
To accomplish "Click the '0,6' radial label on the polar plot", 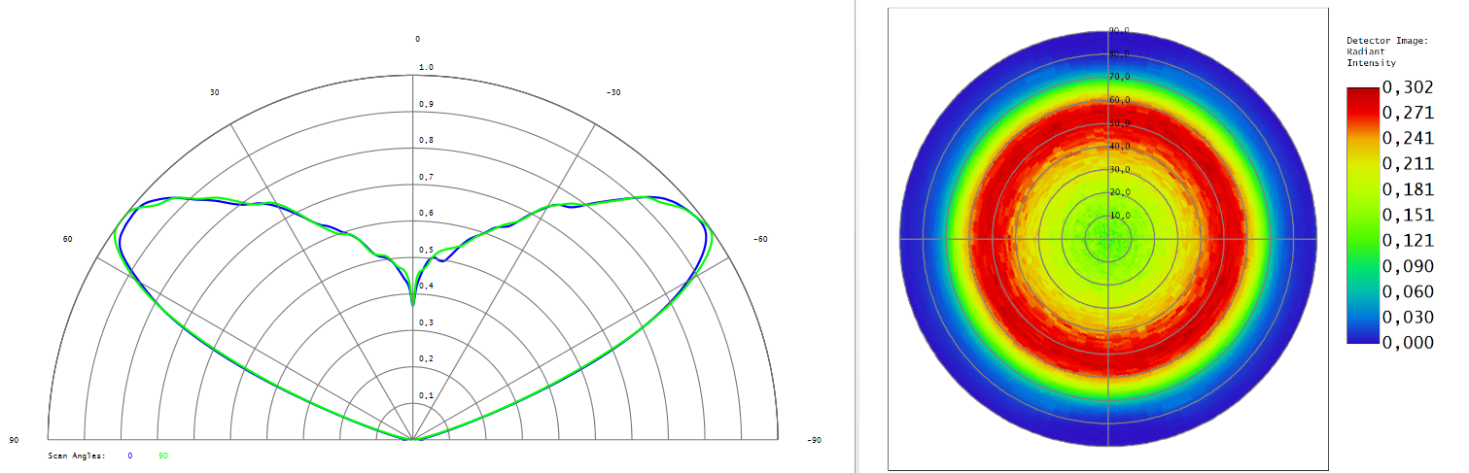I will [426, 213].
